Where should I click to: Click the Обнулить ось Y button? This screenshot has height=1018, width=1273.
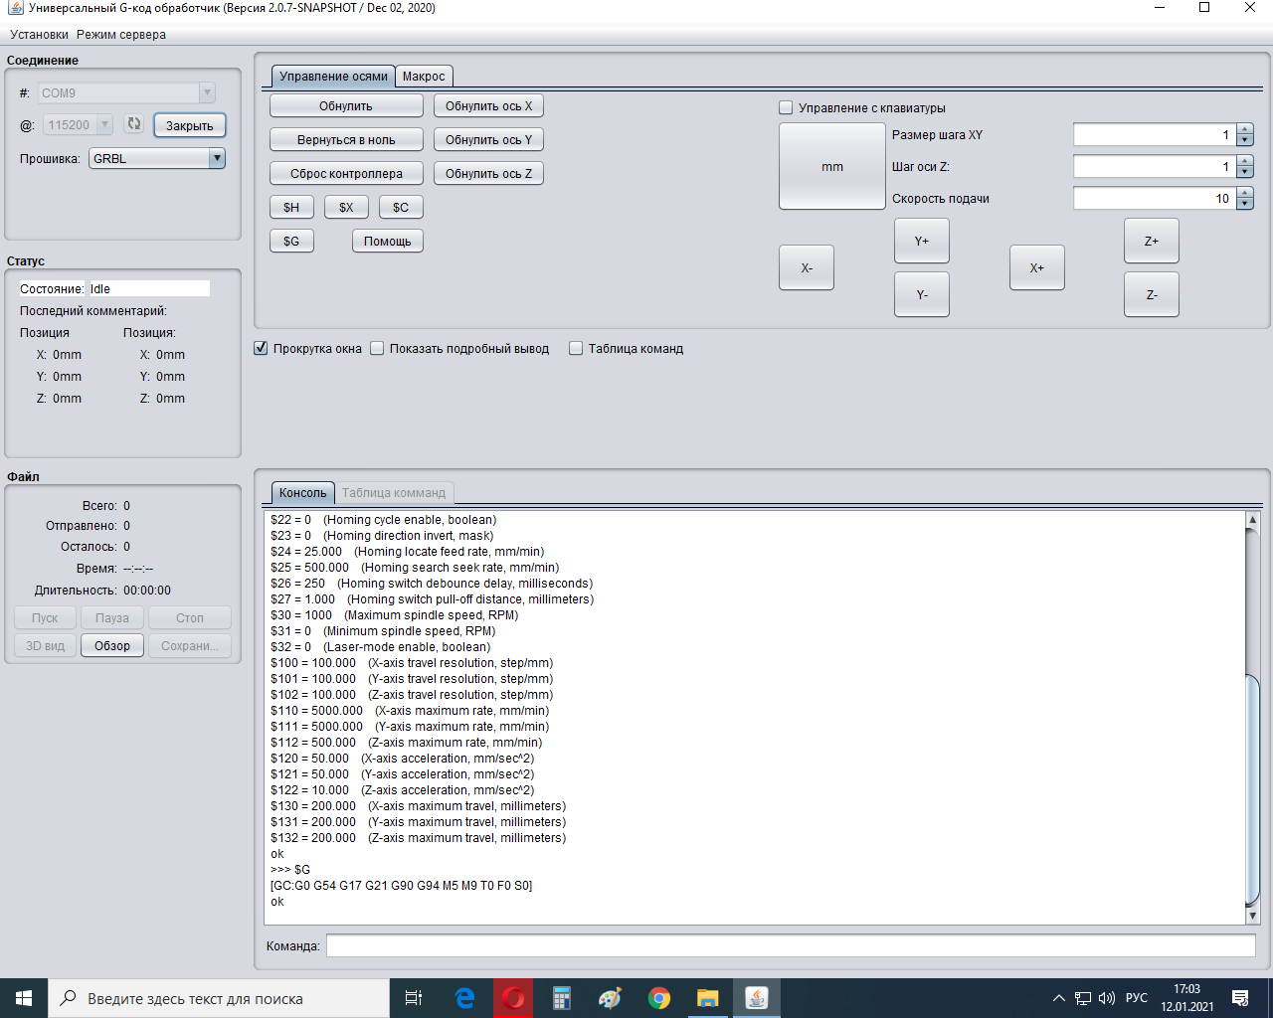(489, 140)
